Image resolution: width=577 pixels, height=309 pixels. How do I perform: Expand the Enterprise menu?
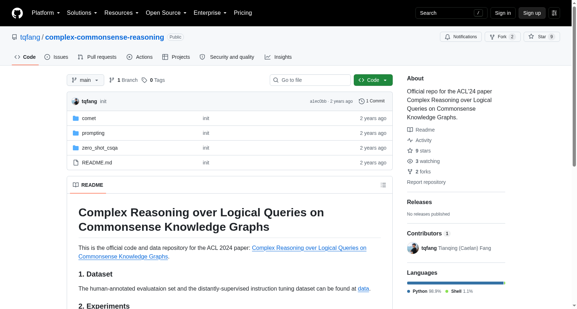point(210,13)
